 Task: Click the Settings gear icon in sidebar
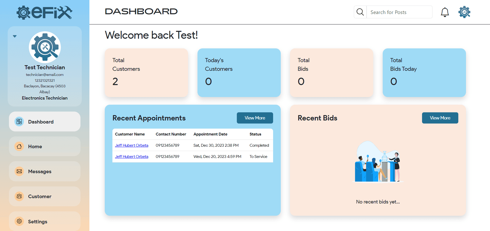point(19,221)
